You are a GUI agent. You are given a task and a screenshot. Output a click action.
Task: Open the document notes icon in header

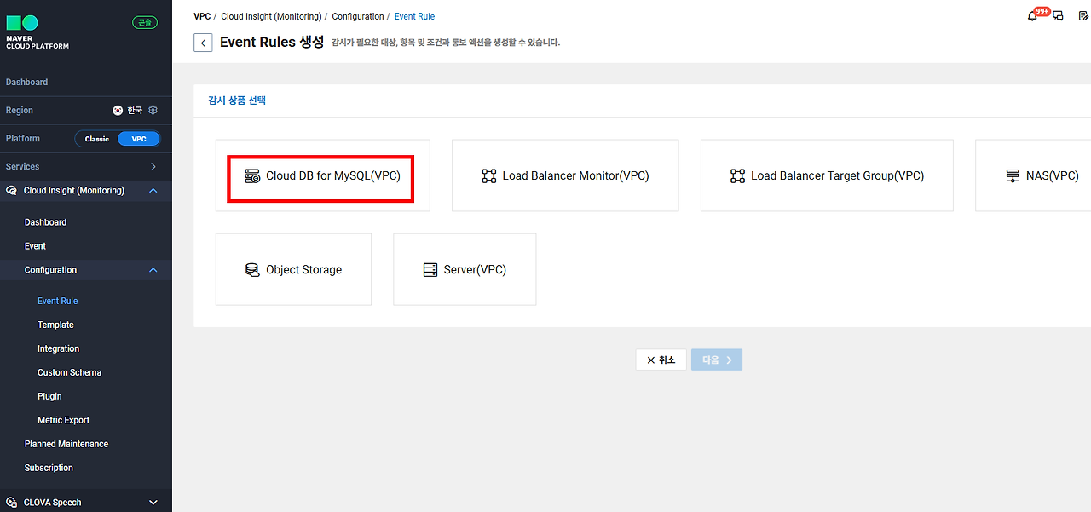click(1083, 16)
